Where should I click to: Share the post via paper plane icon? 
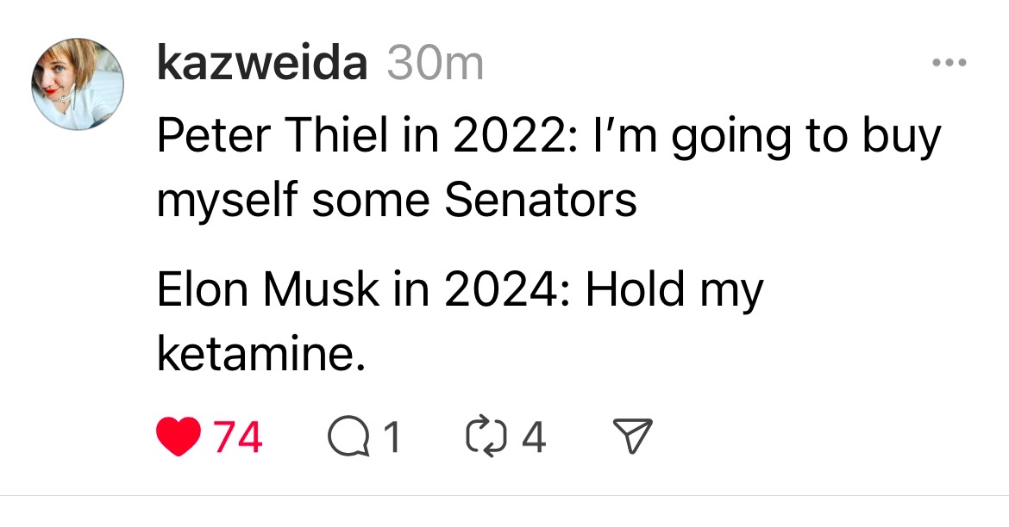click(x=631, y=437)
